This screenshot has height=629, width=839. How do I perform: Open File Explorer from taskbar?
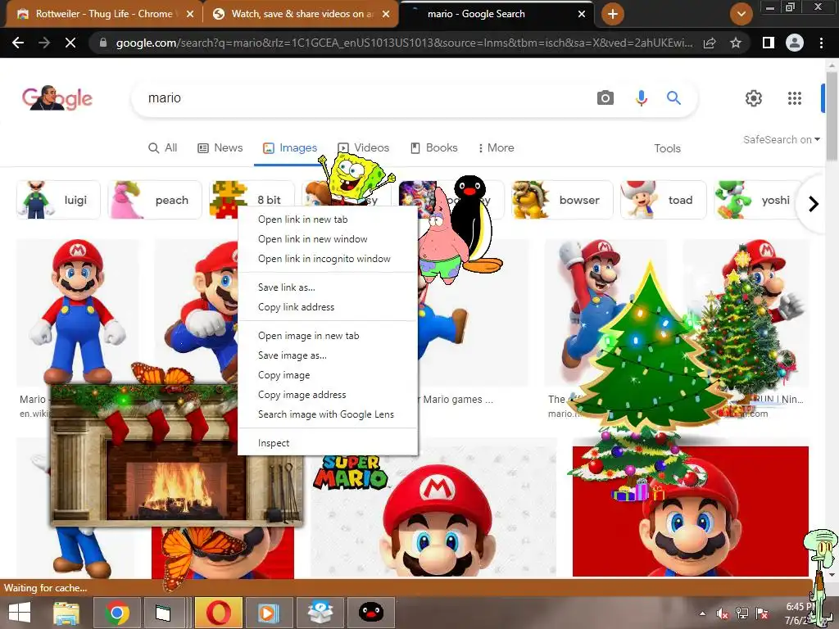66,613
